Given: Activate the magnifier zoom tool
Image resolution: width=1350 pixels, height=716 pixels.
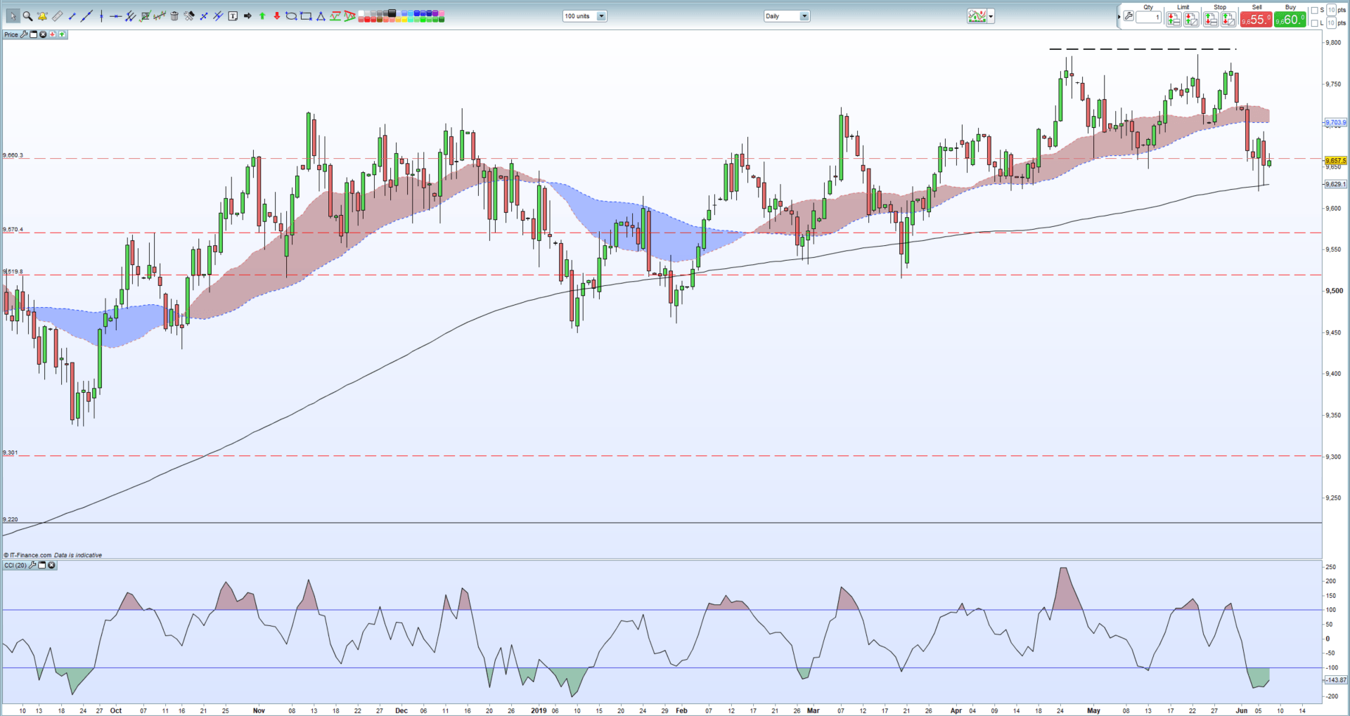Looking at the screenshot, I should click(27, 16).
